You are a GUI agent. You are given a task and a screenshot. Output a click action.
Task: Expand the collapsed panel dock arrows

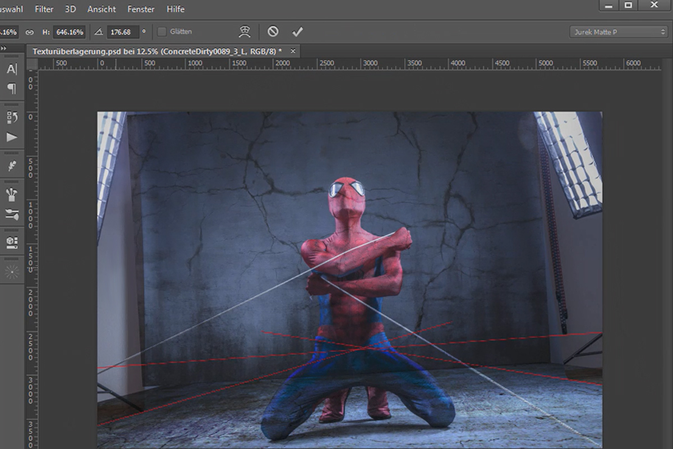(3, 48)
